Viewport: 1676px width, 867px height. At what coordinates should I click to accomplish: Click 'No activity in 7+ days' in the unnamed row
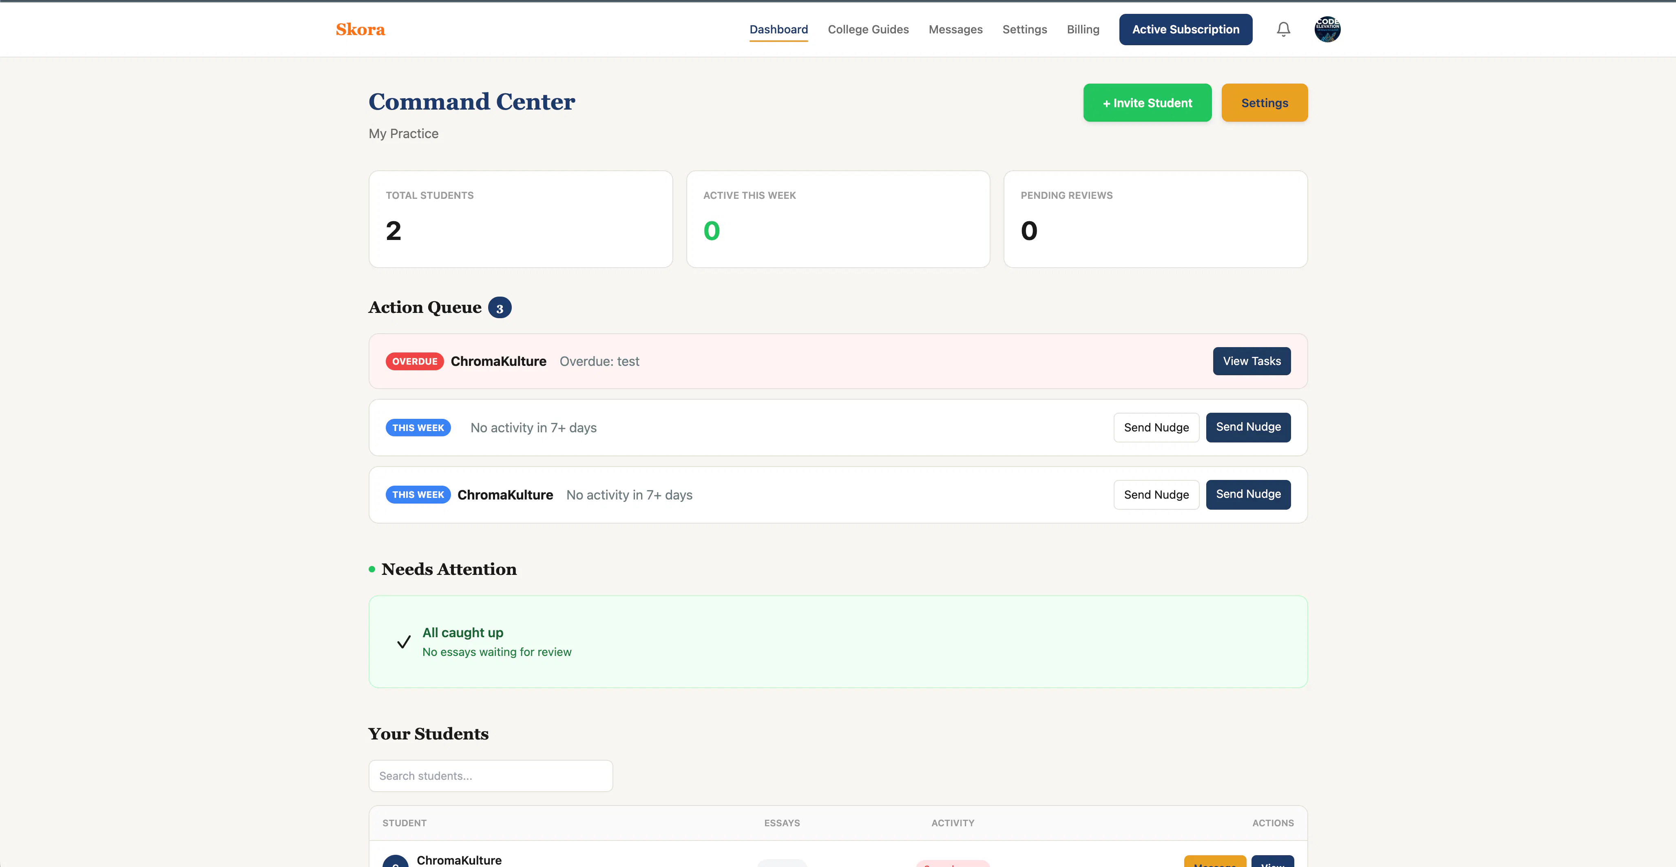[x=533, y=428]
